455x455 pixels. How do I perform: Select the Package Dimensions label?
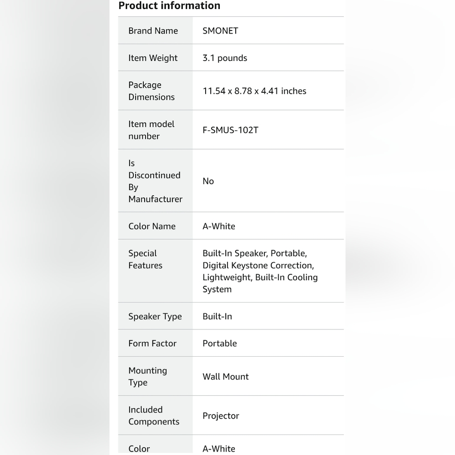152,91
